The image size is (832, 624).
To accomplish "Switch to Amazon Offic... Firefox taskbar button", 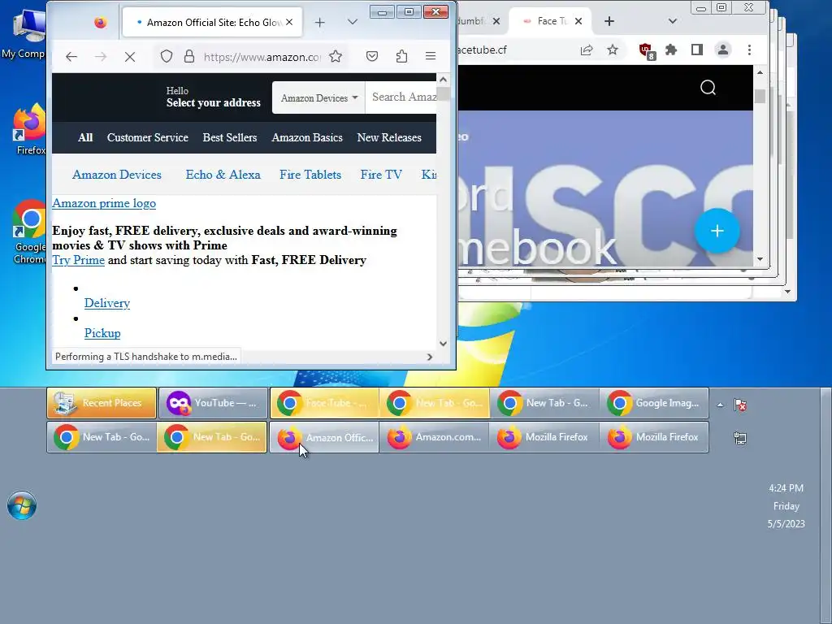I will (x=324, y=437).
